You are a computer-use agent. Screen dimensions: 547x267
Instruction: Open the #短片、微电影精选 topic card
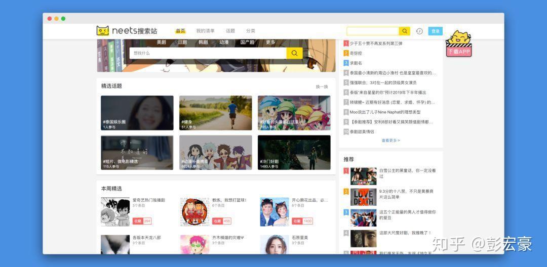(x=137, y=153)
